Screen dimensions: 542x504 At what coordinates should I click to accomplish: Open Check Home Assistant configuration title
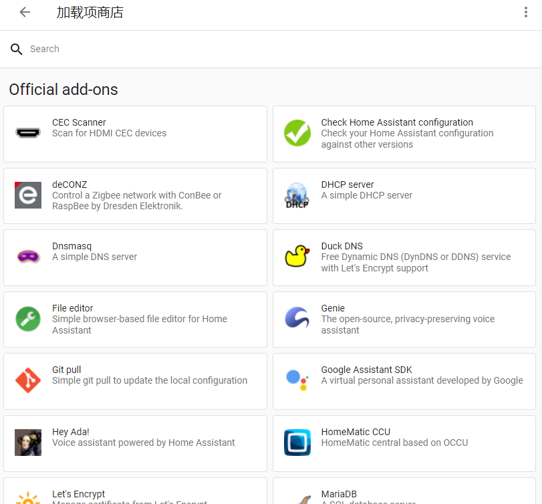[x=397, y=122]
